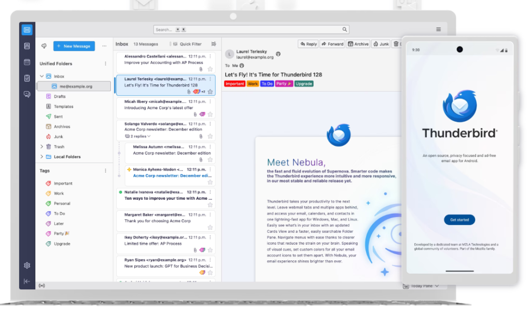This screenshot has height=309, width=531.
Task: Collapse the spaces toolbar
Action: coord(27,281)
